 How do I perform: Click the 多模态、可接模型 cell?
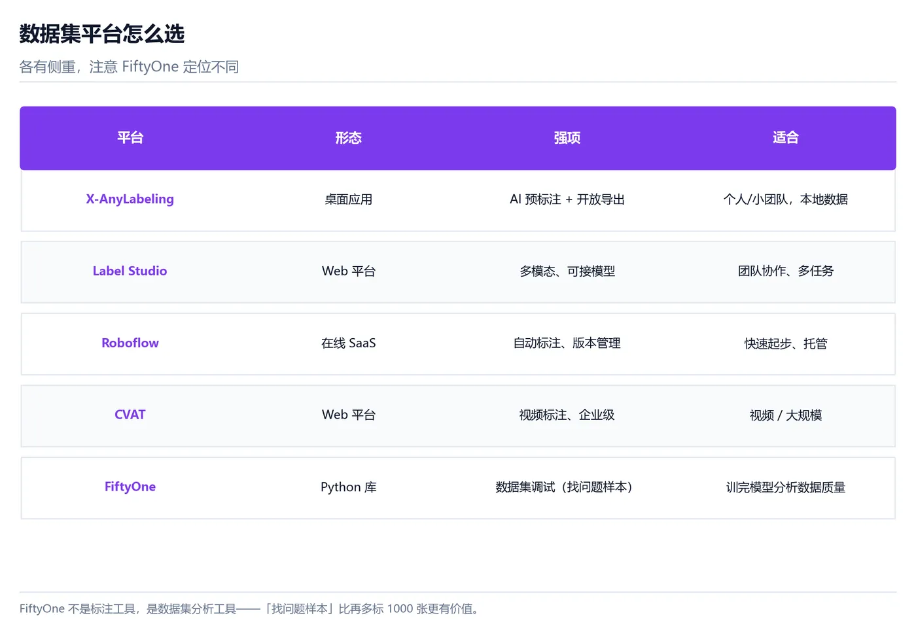(x=567, y=271)
